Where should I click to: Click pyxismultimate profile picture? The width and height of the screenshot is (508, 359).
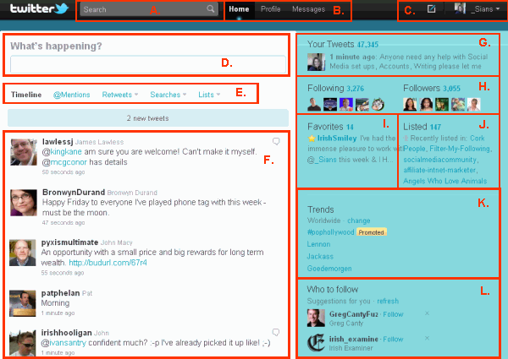click(22, 253)
